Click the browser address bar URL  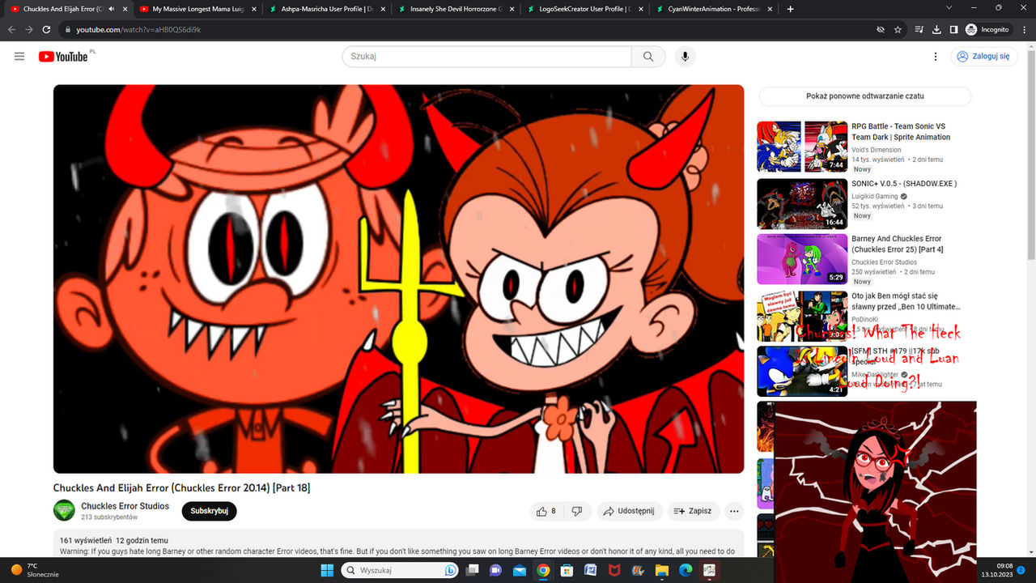pyautogui.click(x=138, y=29)
